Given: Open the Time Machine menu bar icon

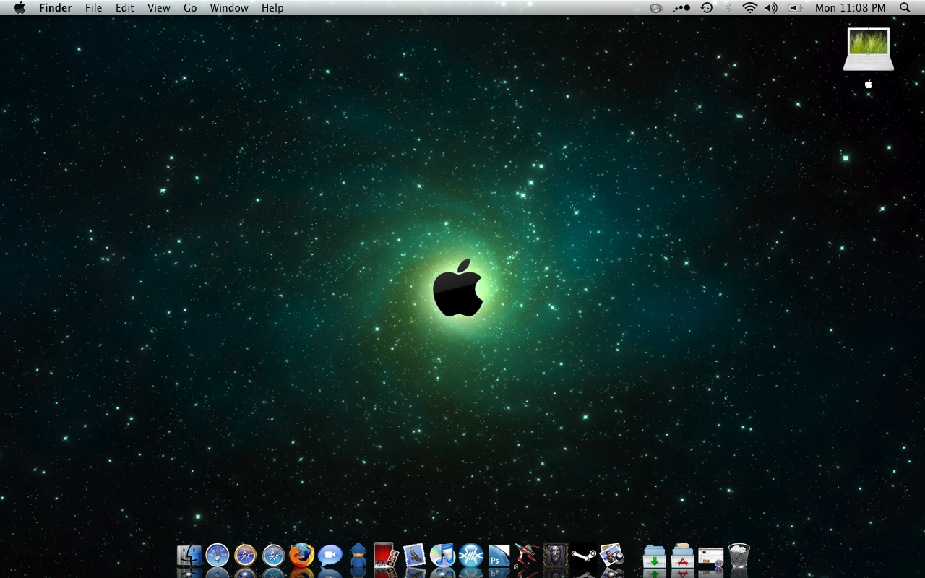Looking at the screenshot, I should tap(707, 8).
